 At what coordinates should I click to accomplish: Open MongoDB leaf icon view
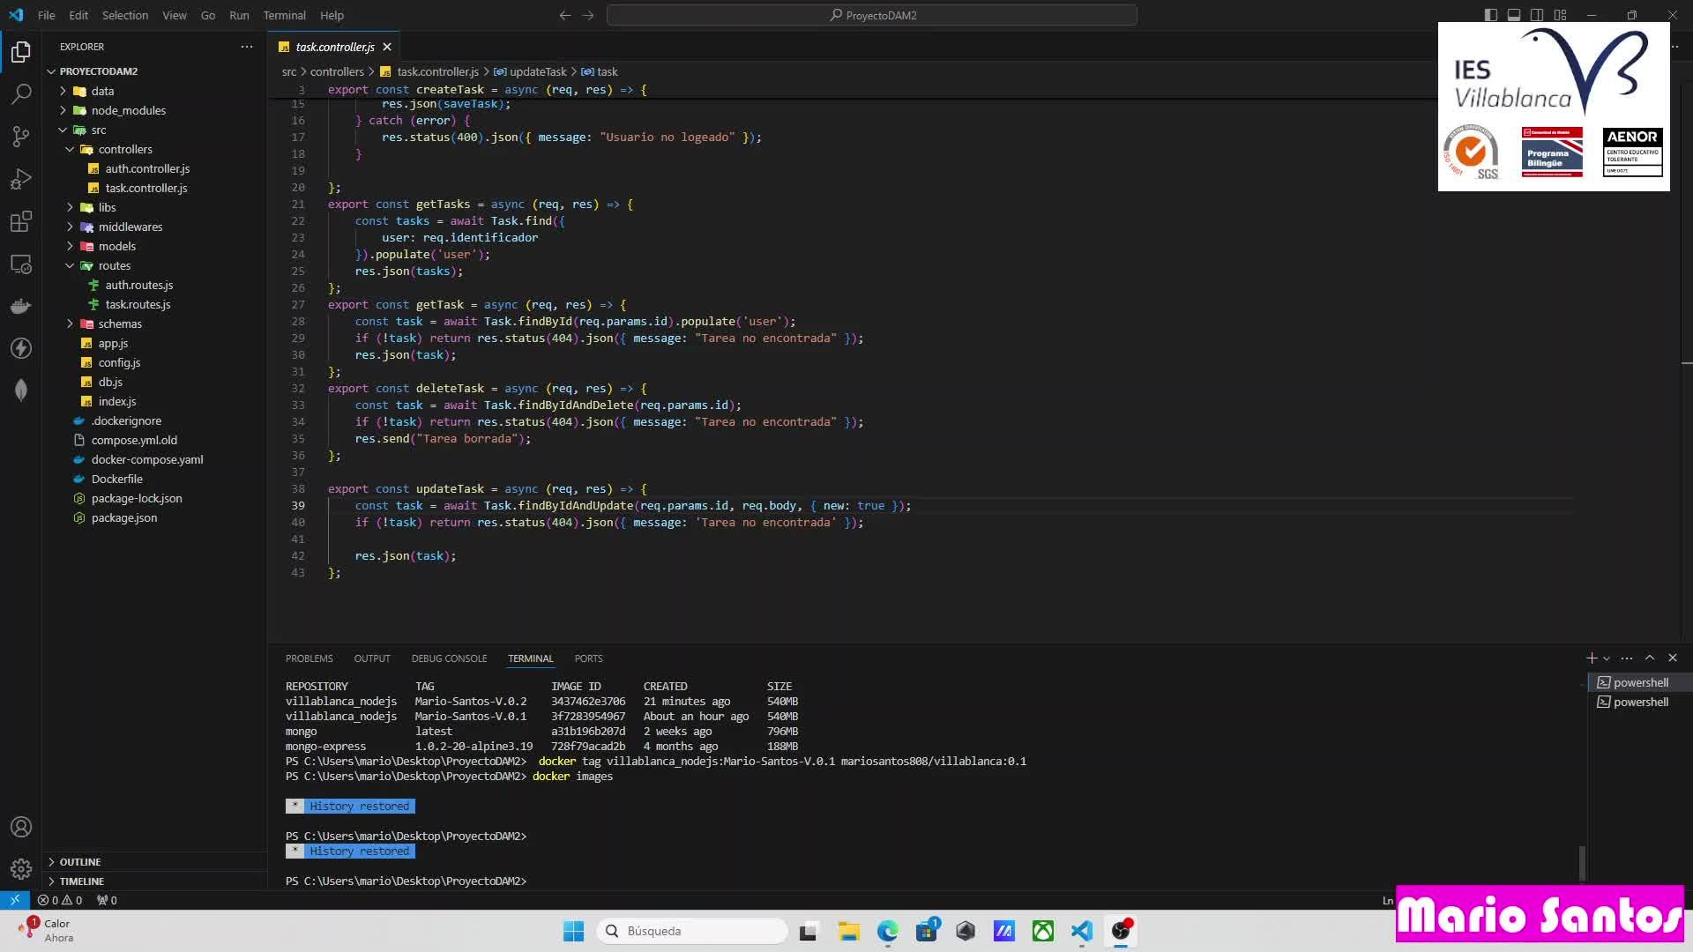21,390
